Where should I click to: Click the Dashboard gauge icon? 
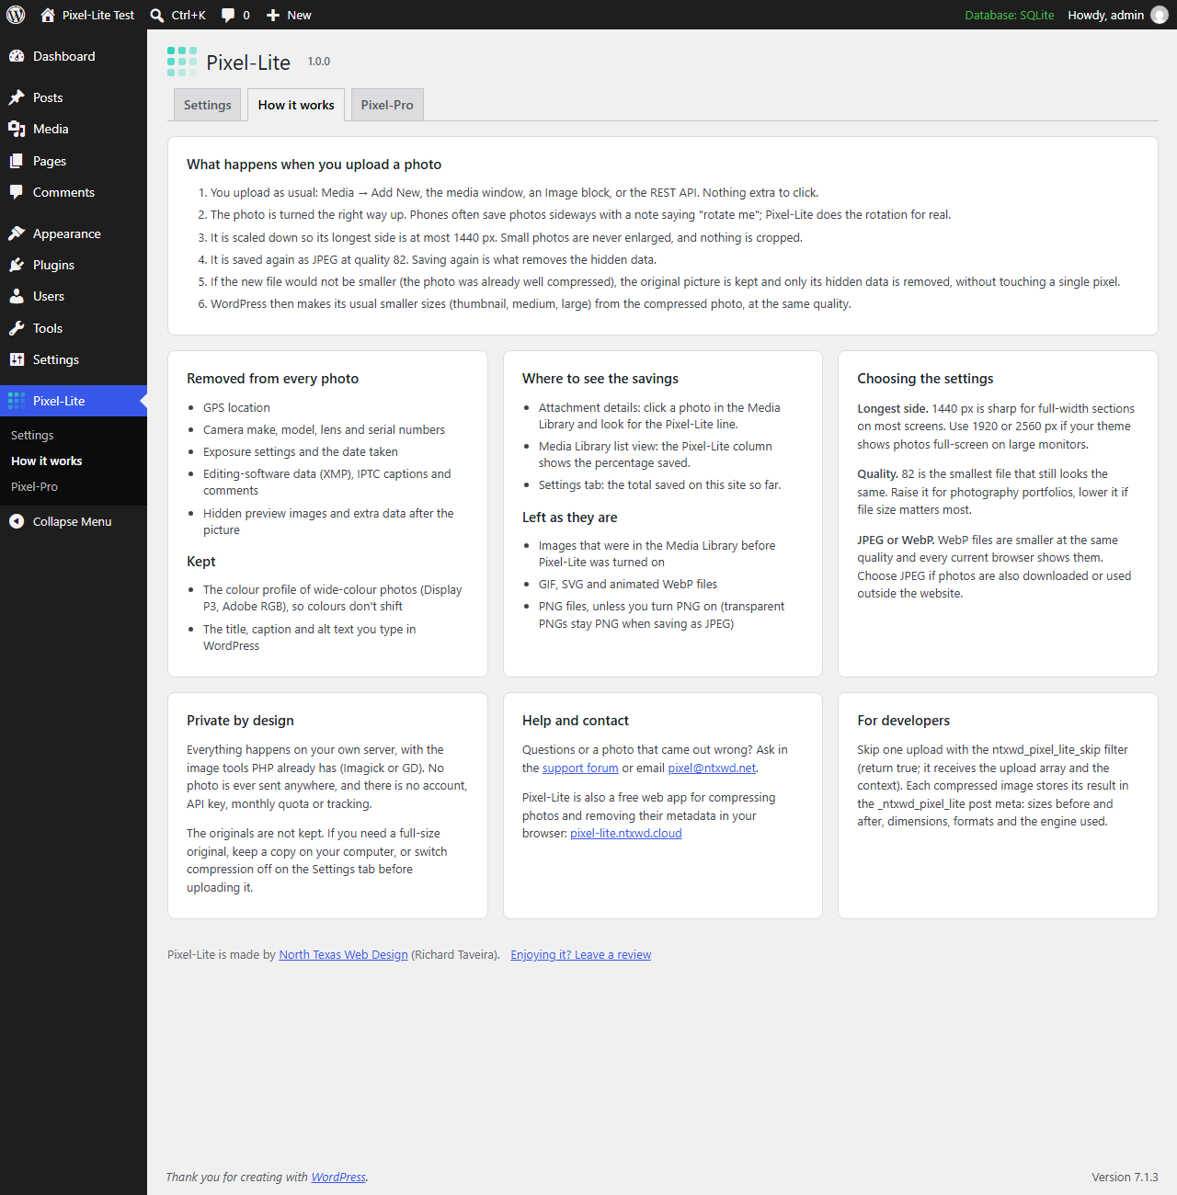click(17, 56)
